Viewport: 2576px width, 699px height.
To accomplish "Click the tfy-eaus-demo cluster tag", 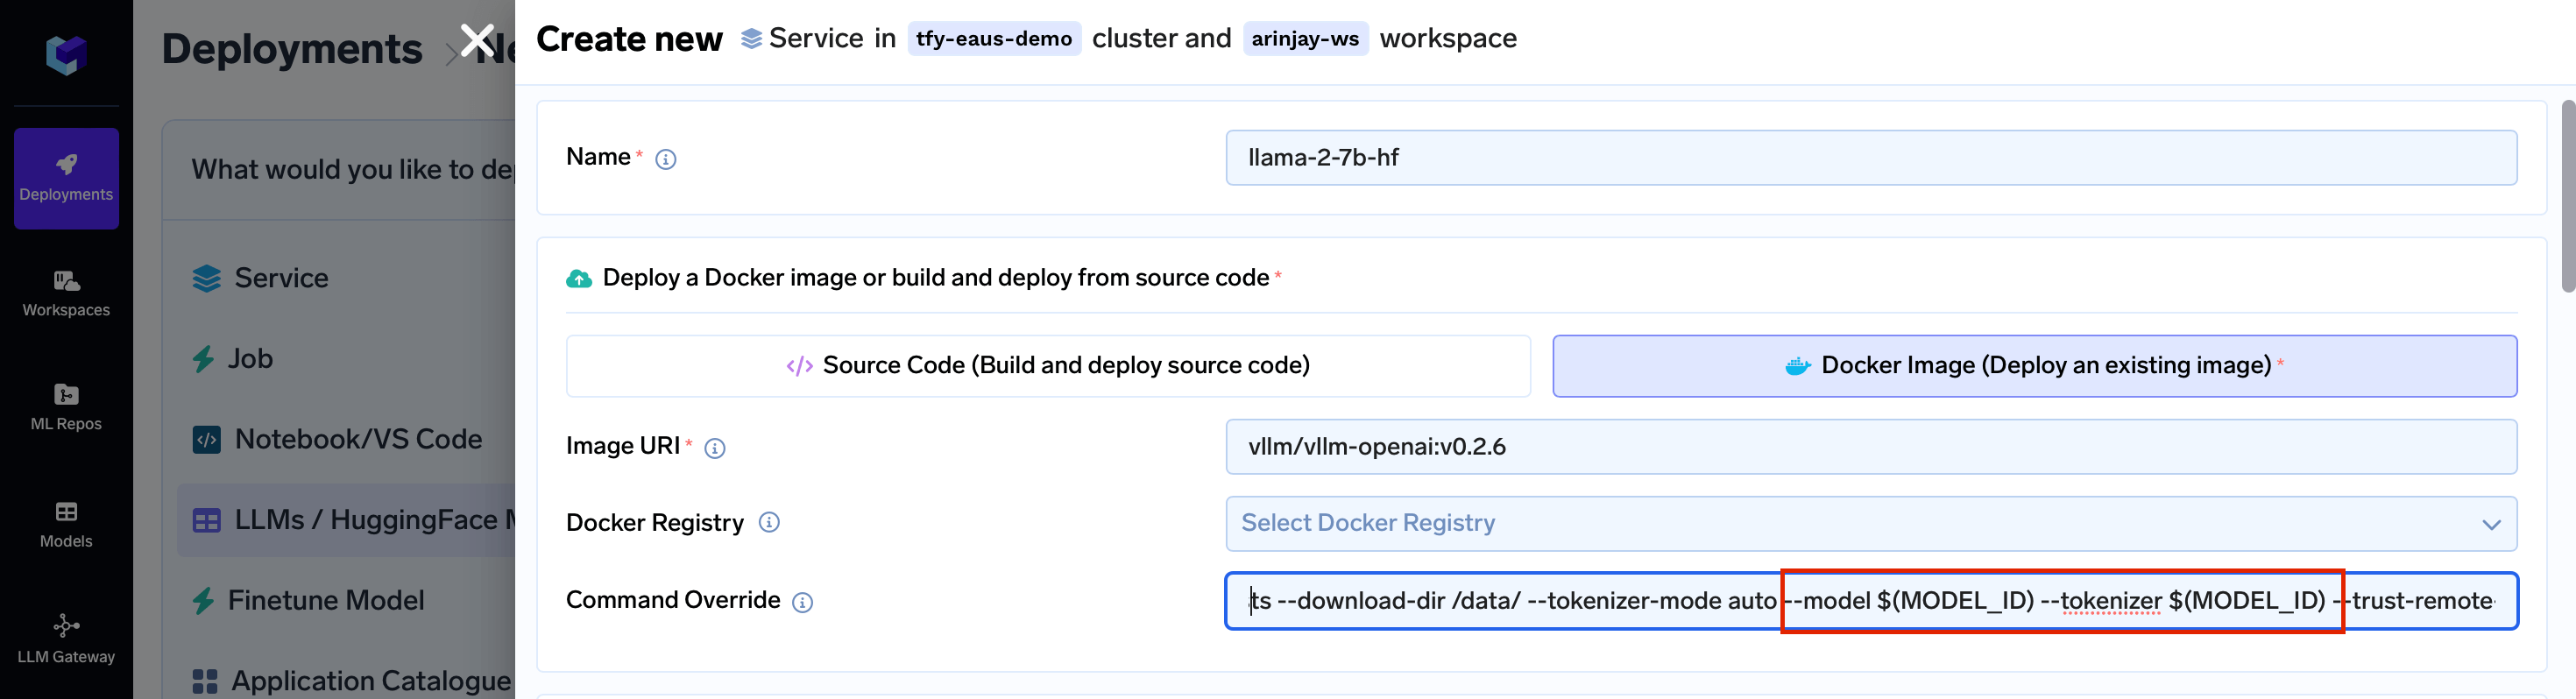I will click(x=994, y=39).
